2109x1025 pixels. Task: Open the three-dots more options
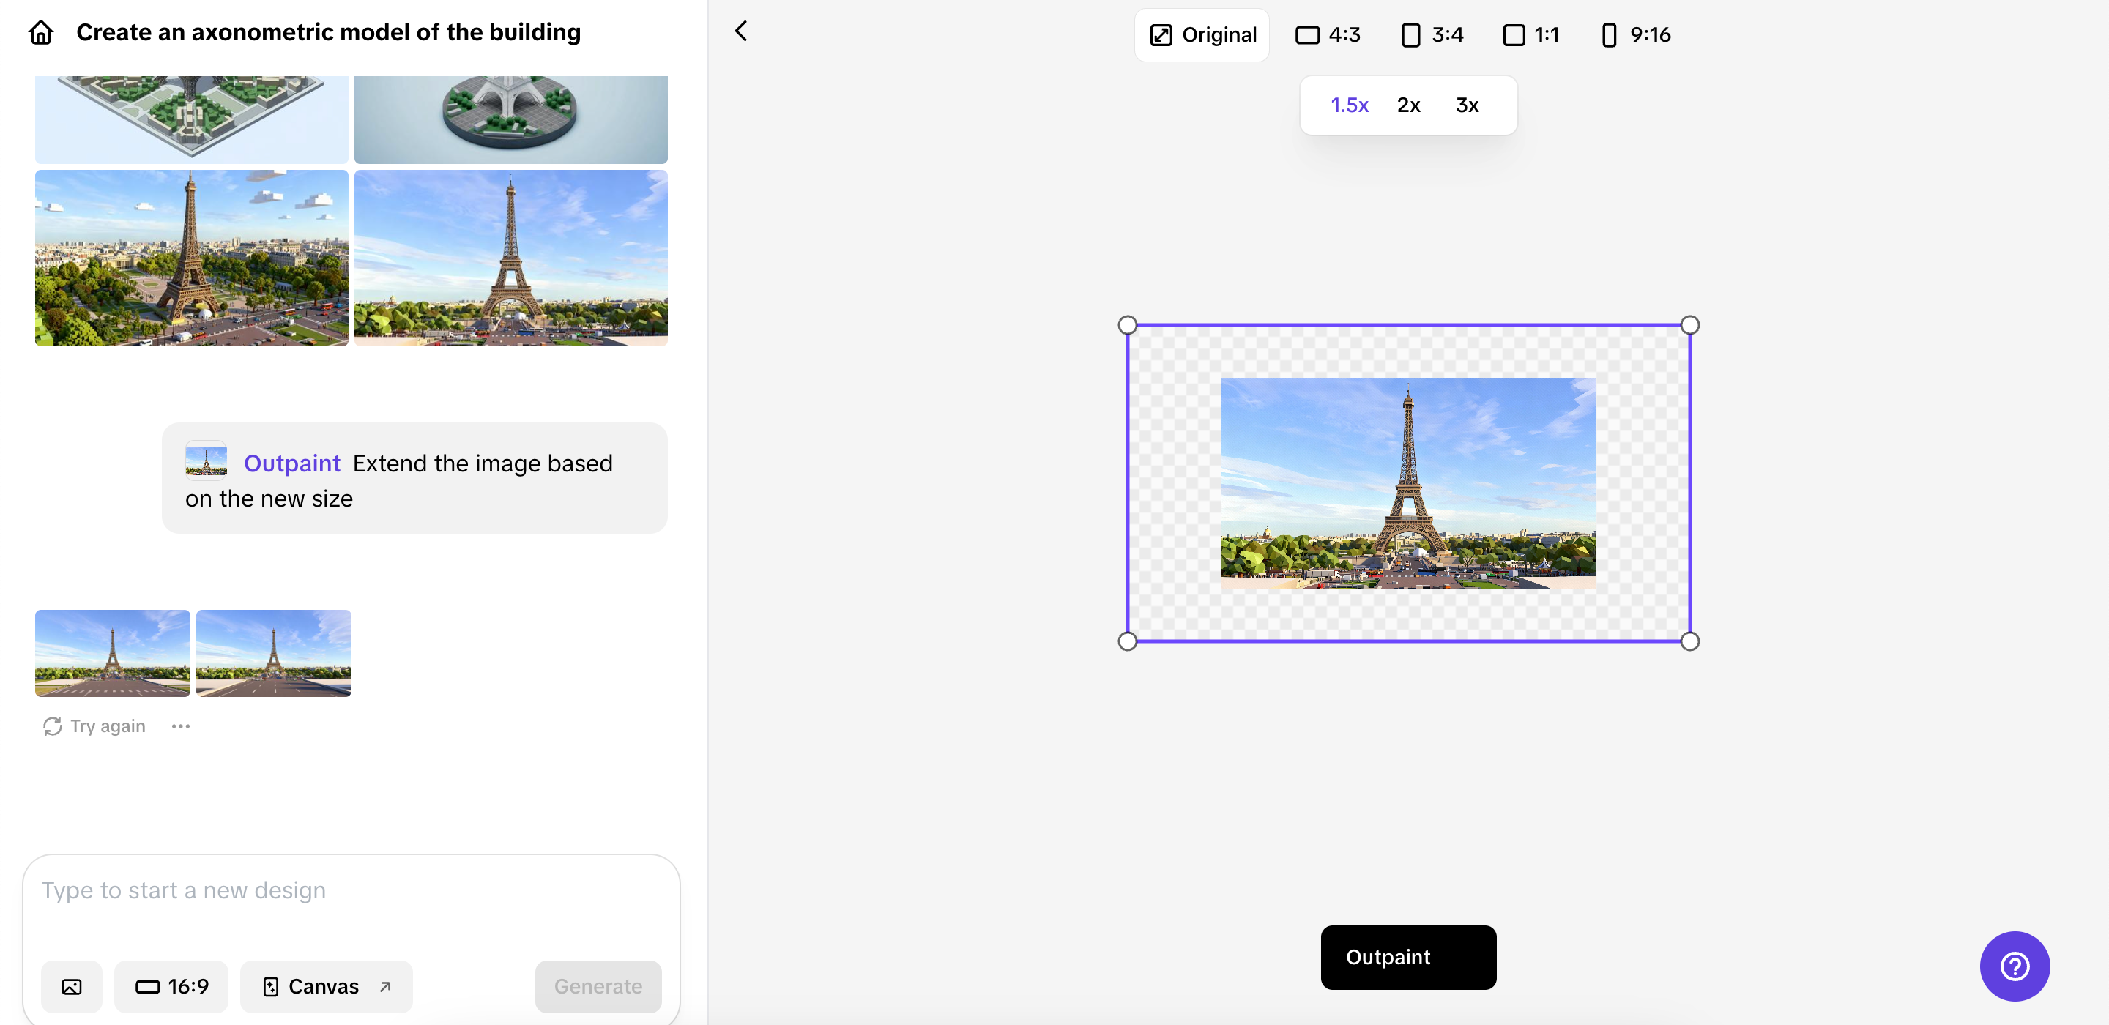(x=181, y=726)
